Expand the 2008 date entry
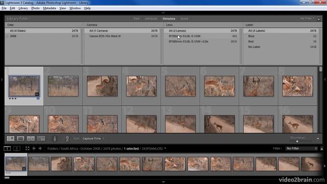This screenshot has height=184, width=327. 7,36
